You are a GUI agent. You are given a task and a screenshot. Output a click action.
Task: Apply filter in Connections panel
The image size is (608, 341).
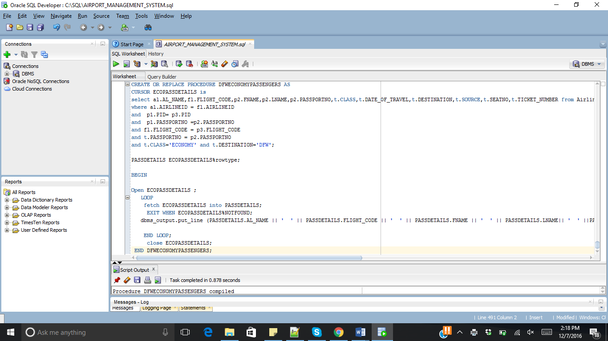click(34, 55)
